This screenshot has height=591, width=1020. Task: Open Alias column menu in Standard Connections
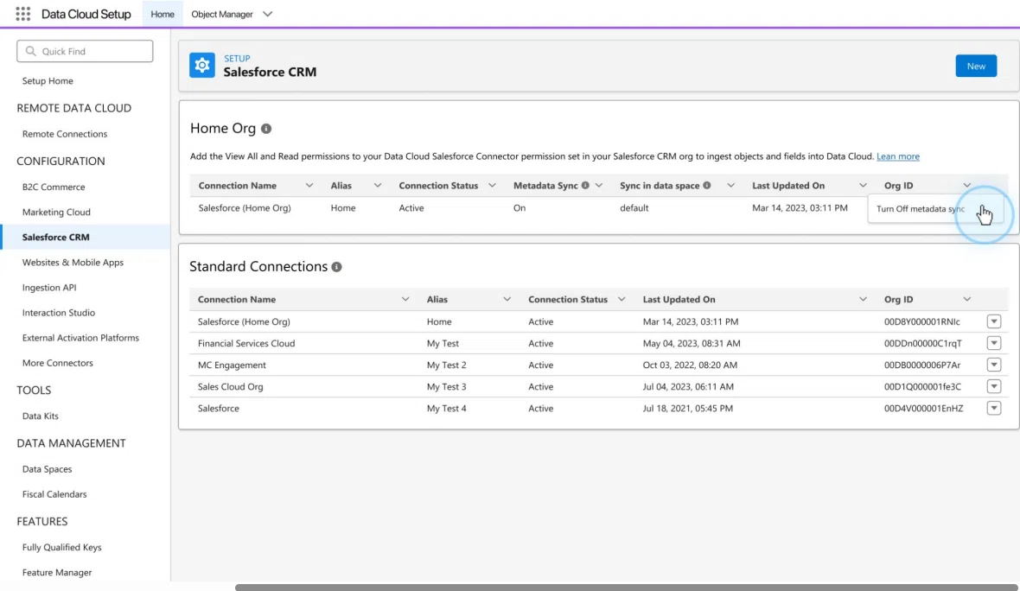tap(507, 299)
